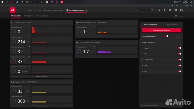Click the help question icon in title bar
The width and height of the screenshot is (194, 109).
point(177,6)
